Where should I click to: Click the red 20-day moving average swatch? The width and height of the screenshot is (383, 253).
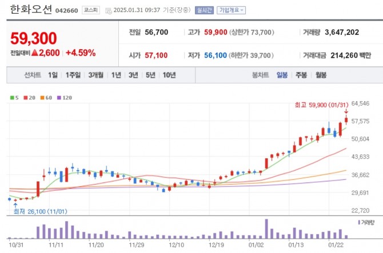tap(26, 98)
